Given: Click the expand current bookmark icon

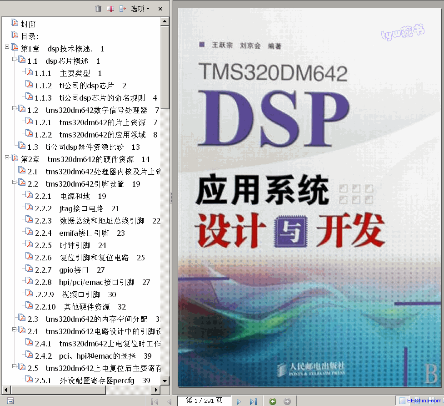Looking at the screenshot, I should 123,9.
